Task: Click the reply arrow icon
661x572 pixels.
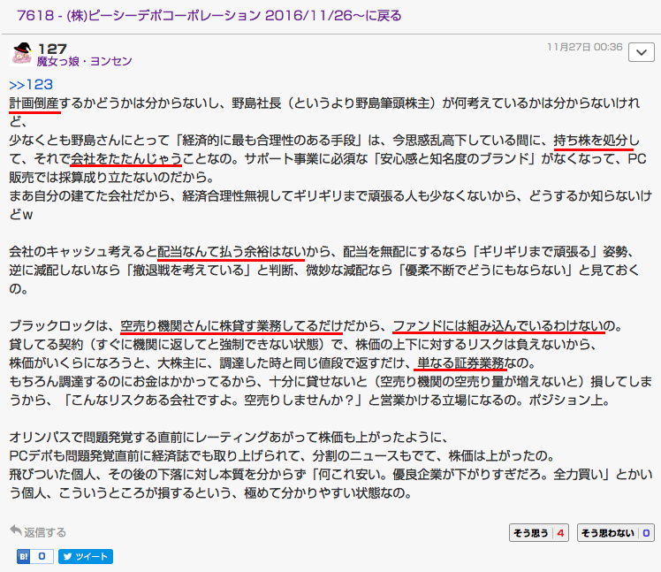Action: [x=16, y=531]
